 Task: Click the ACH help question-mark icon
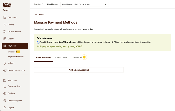point(81,46)
